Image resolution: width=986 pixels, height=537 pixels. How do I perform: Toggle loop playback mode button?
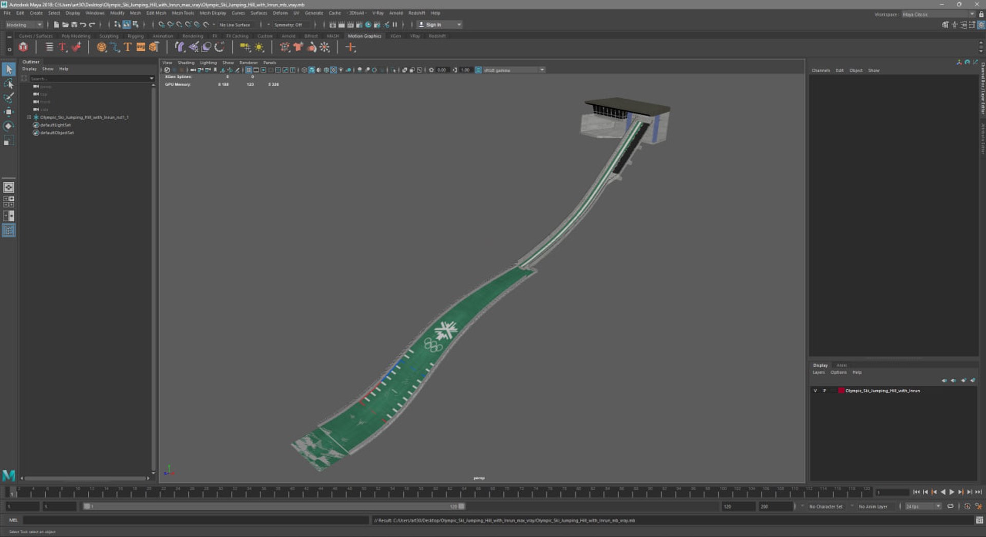coord(951,506)
